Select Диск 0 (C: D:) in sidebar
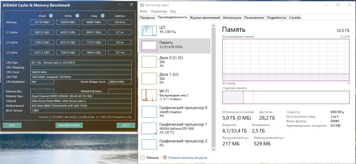The image size is (356, 164). [175, 62]
